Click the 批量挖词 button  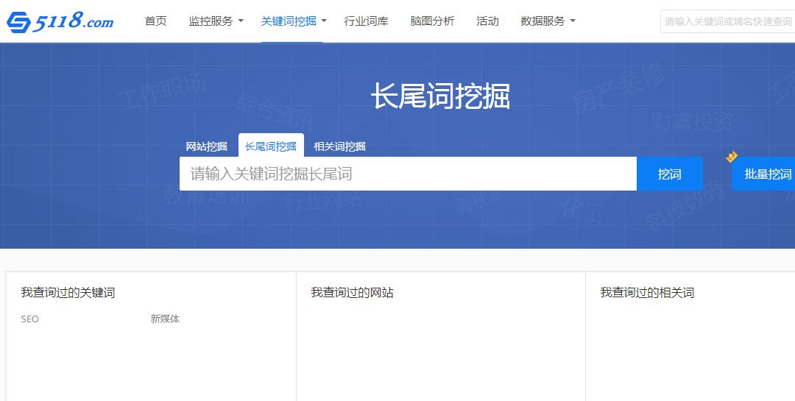pyautogui.click(x=763, y=174)
